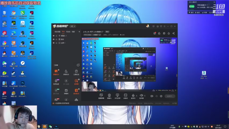Expand the microphone volume arrow
This screenshot has height=129, width=229.
coord(137,96)
